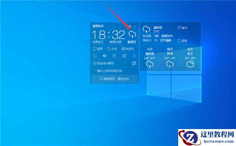Screen dimensions: 236x146
Task: Click tomorrow's shower forecast icon
Action: point(170,65)
